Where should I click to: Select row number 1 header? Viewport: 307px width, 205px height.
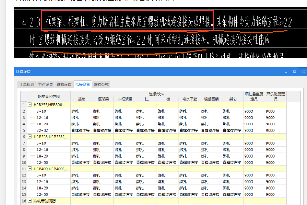24,105
